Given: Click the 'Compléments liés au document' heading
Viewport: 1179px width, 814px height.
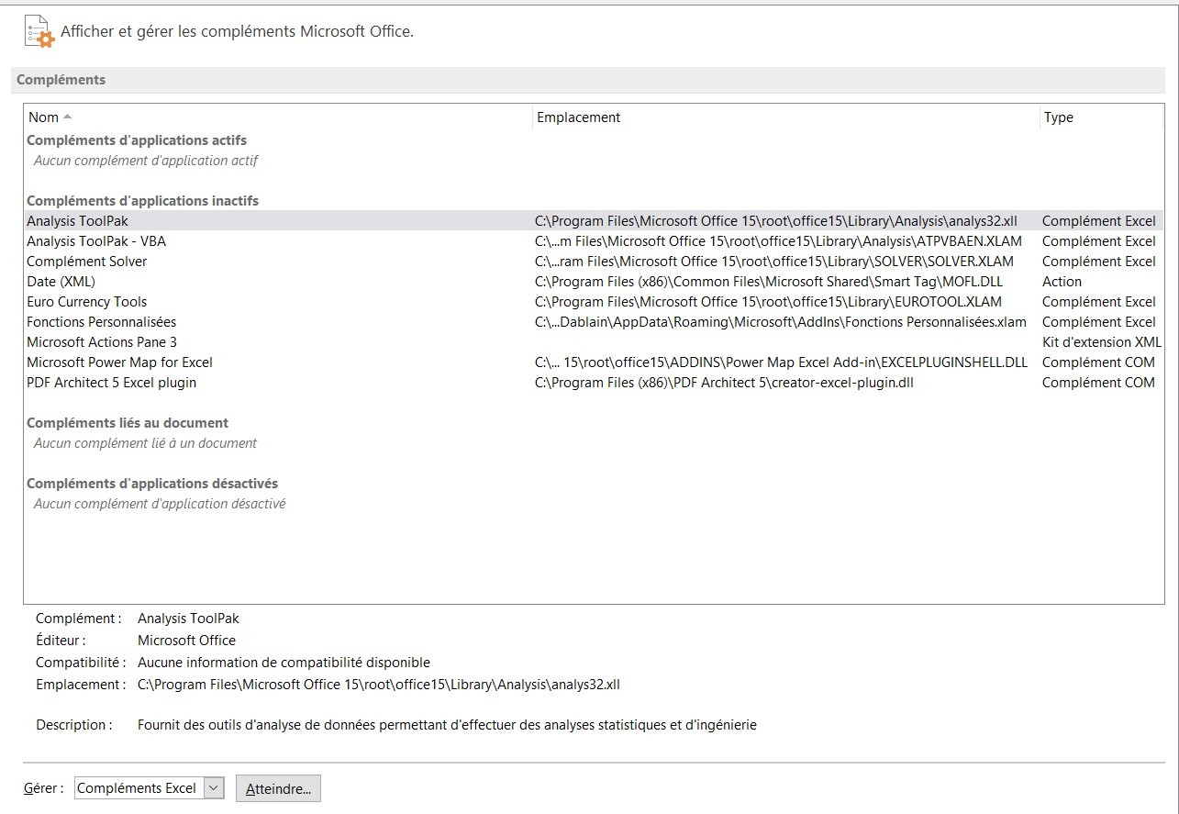Looking at the screenshot, I should [128, 423].
